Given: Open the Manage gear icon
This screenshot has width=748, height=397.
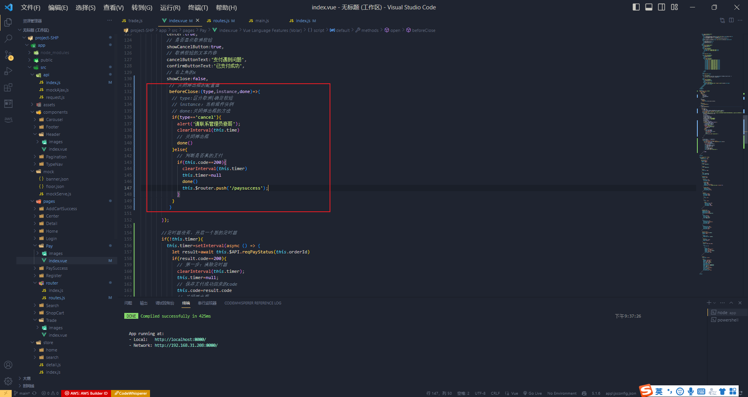Looking at the screenshot, I should click(x=8, y=381).
